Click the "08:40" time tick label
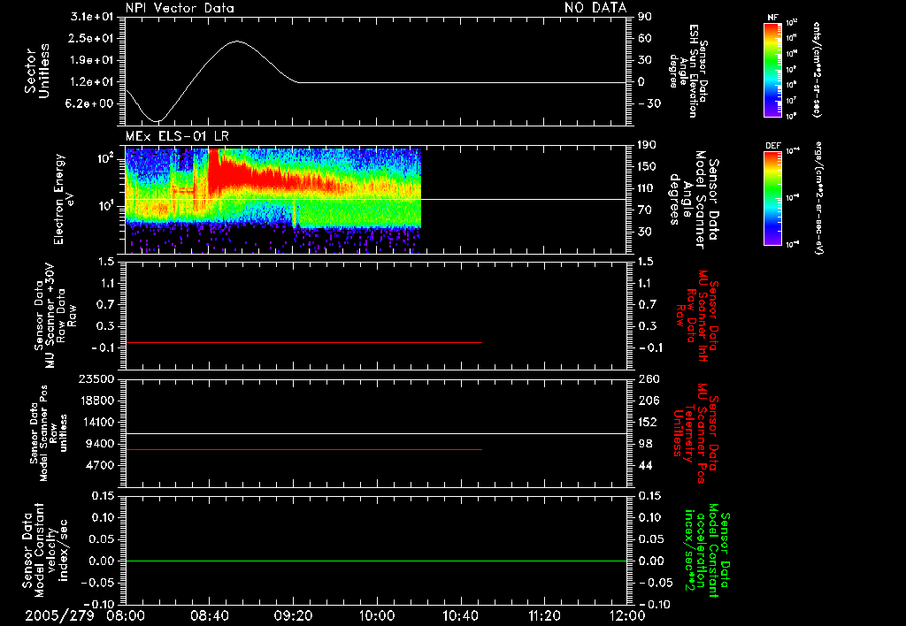Image resolution: width=906 pixels, height=626 pixels. [x=209, y=615]
